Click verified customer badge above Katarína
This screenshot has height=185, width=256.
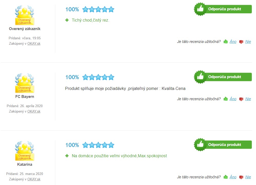click(25, 151)
